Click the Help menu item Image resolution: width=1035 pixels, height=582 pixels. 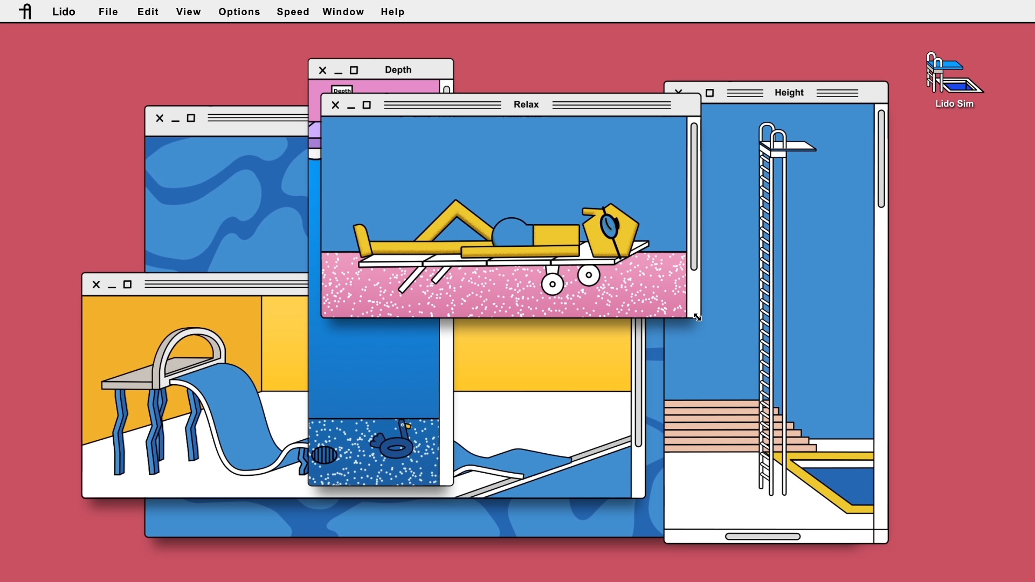(392, 11)
